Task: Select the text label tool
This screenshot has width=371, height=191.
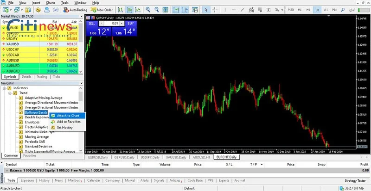Action: tap(269, 10)
